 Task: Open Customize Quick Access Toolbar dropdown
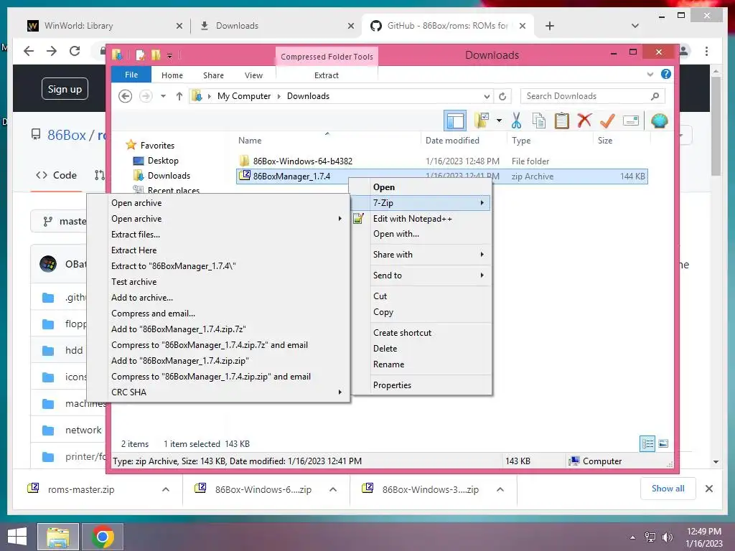(x=169, y=56)
